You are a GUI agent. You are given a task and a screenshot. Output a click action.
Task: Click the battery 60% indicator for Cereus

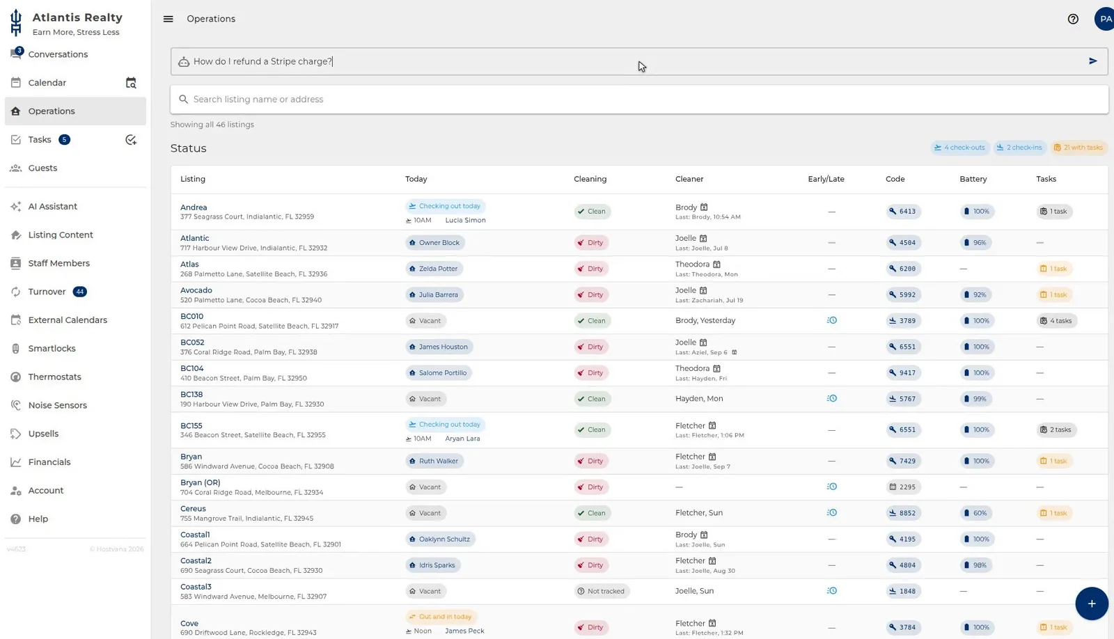pos(975,513)
